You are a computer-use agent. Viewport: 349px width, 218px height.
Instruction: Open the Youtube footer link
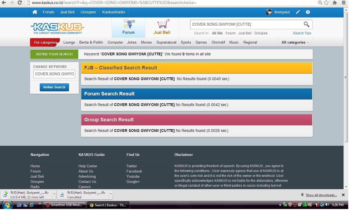133,176
